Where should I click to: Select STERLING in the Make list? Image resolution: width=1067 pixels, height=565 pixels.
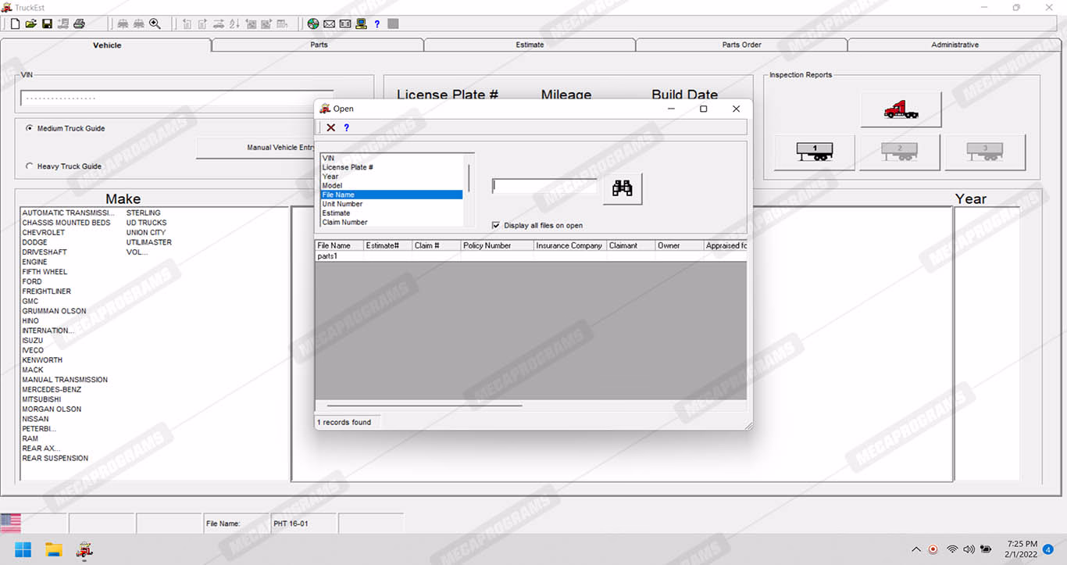144,213
